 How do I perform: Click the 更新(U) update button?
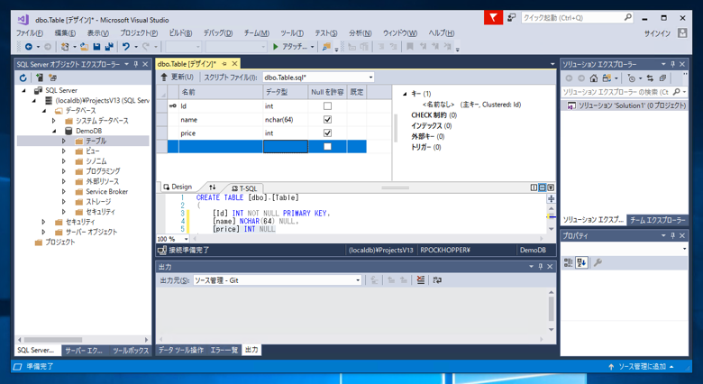point(177,78)
